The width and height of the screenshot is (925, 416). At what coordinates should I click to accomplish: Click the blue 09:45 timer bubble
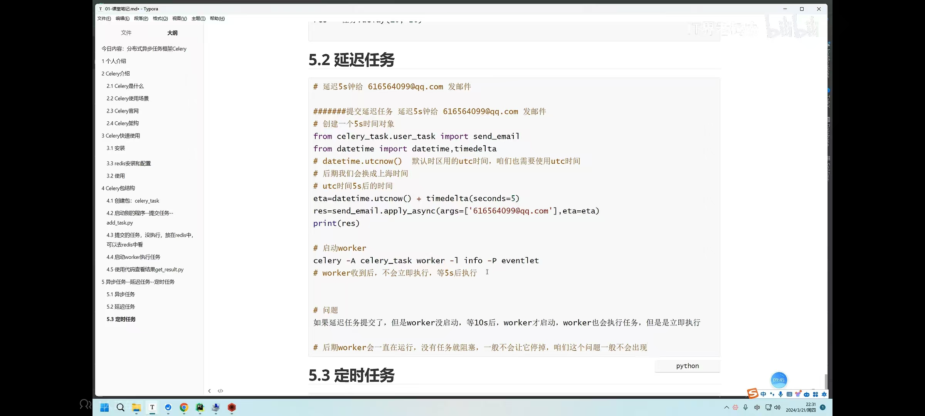[779, 380]
